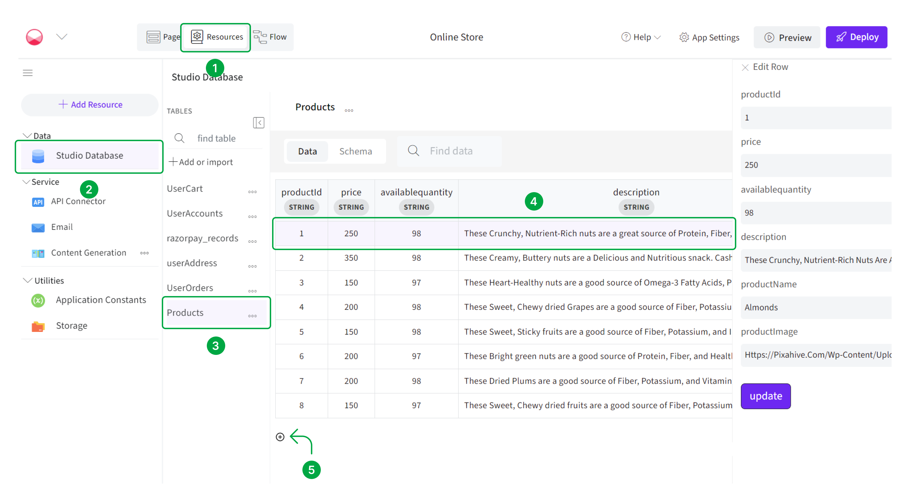Open the API Connector service

[x=78, y=201]
